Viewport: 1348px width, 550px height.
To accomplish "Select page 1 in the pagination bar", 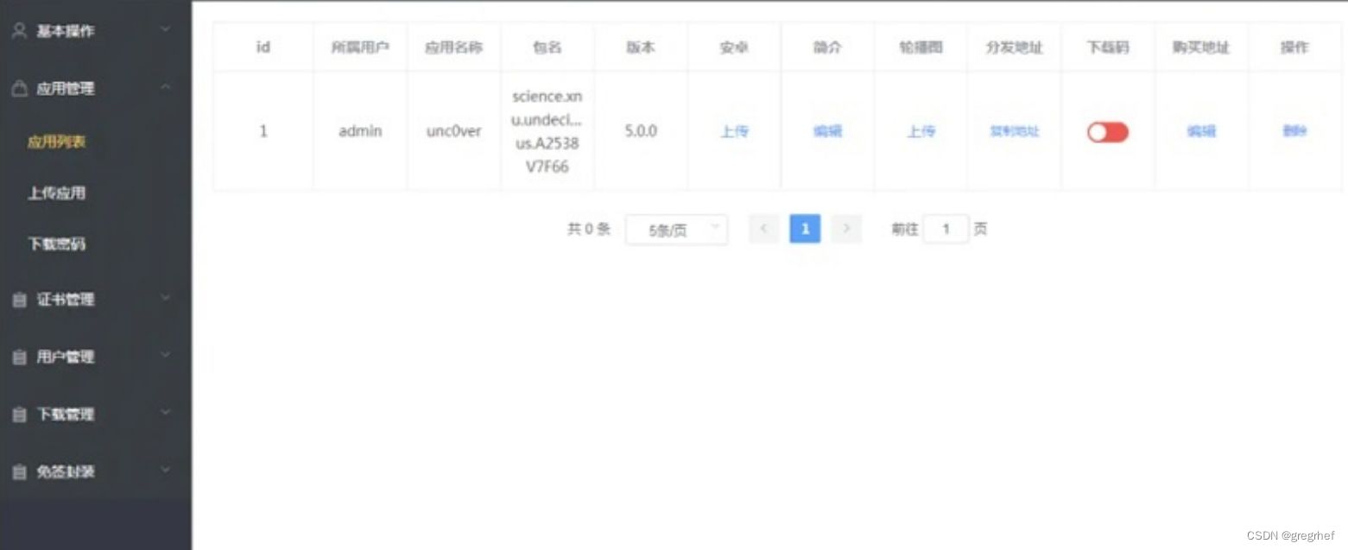I will pyautogui.click(x=804, y=229).
